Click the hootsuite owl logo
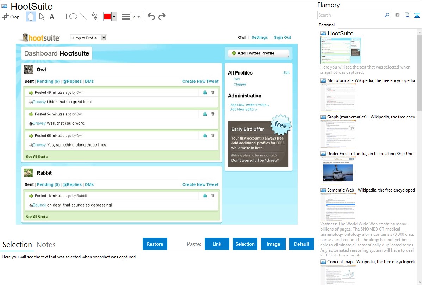Viewport: 422px width, 285px height. (x=41, y=38)
